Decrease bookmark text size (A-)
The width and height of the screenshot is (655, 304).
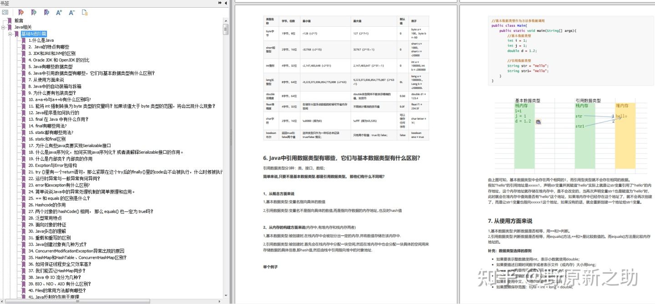pyautogui.click(x=72, y=12)
